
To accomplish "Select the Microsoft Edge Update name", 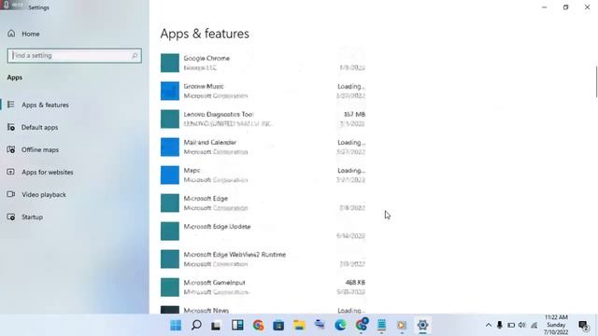I will (217, 227).
